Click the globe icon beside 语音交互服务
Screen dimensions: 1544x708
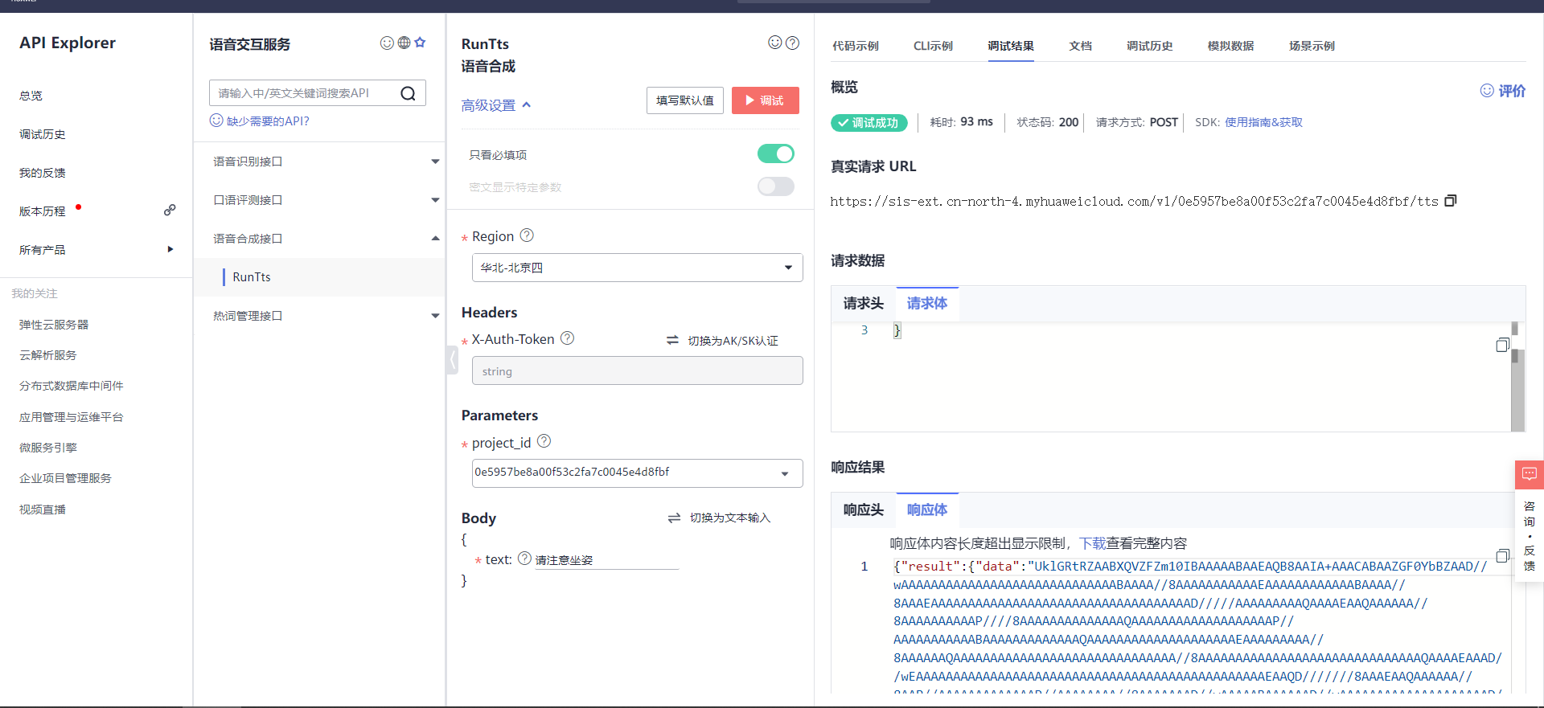404,43
